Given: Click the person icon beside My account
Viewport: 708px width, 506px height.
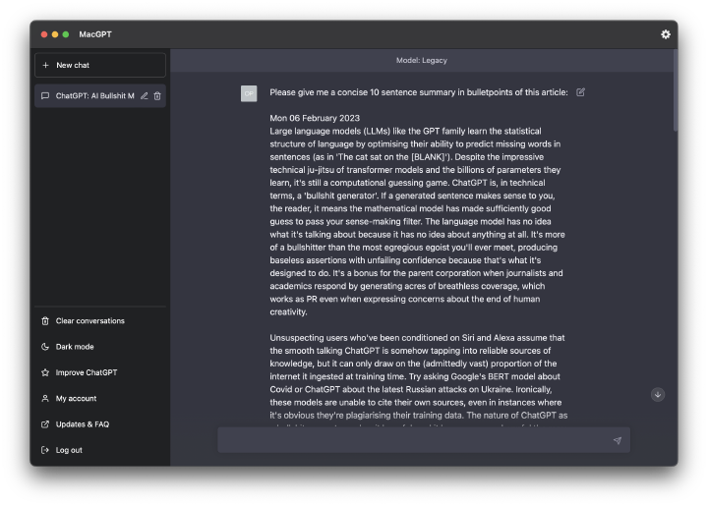Looking at the screenshot, I should point(45,399).
